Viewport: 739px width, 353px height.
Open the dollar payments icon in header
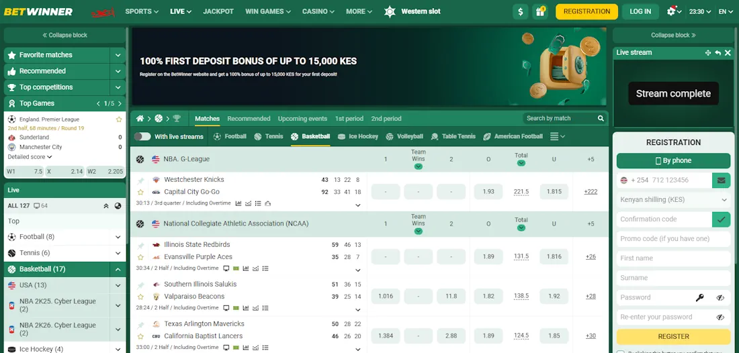[520, 12]
